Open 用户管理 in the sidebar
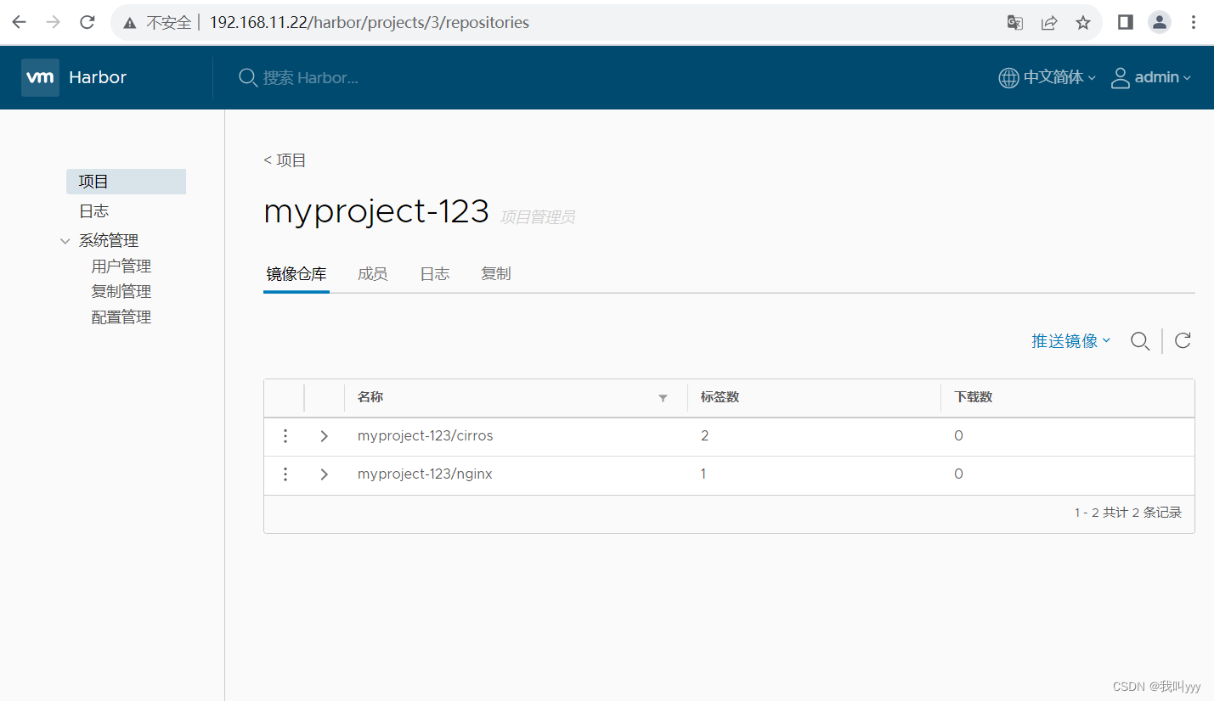 tap(121, 266)
